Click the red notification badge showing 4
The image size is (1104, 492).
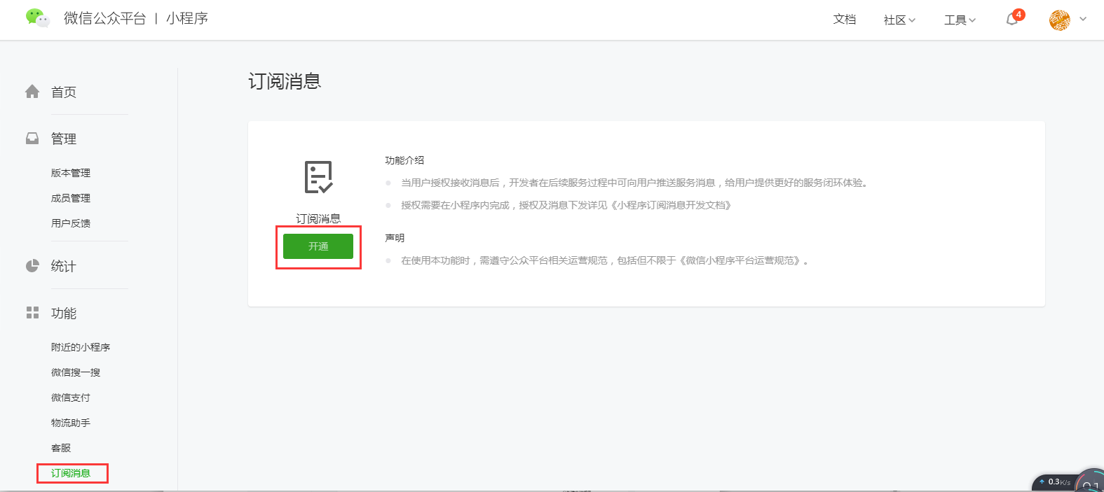[x=1018, y=15]
